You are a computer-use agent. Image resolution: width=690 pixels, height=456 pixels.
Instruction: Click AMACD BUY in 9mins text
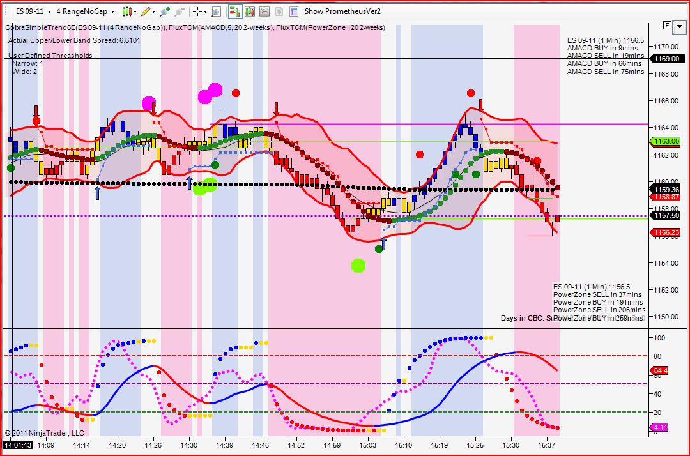(602, 48)
